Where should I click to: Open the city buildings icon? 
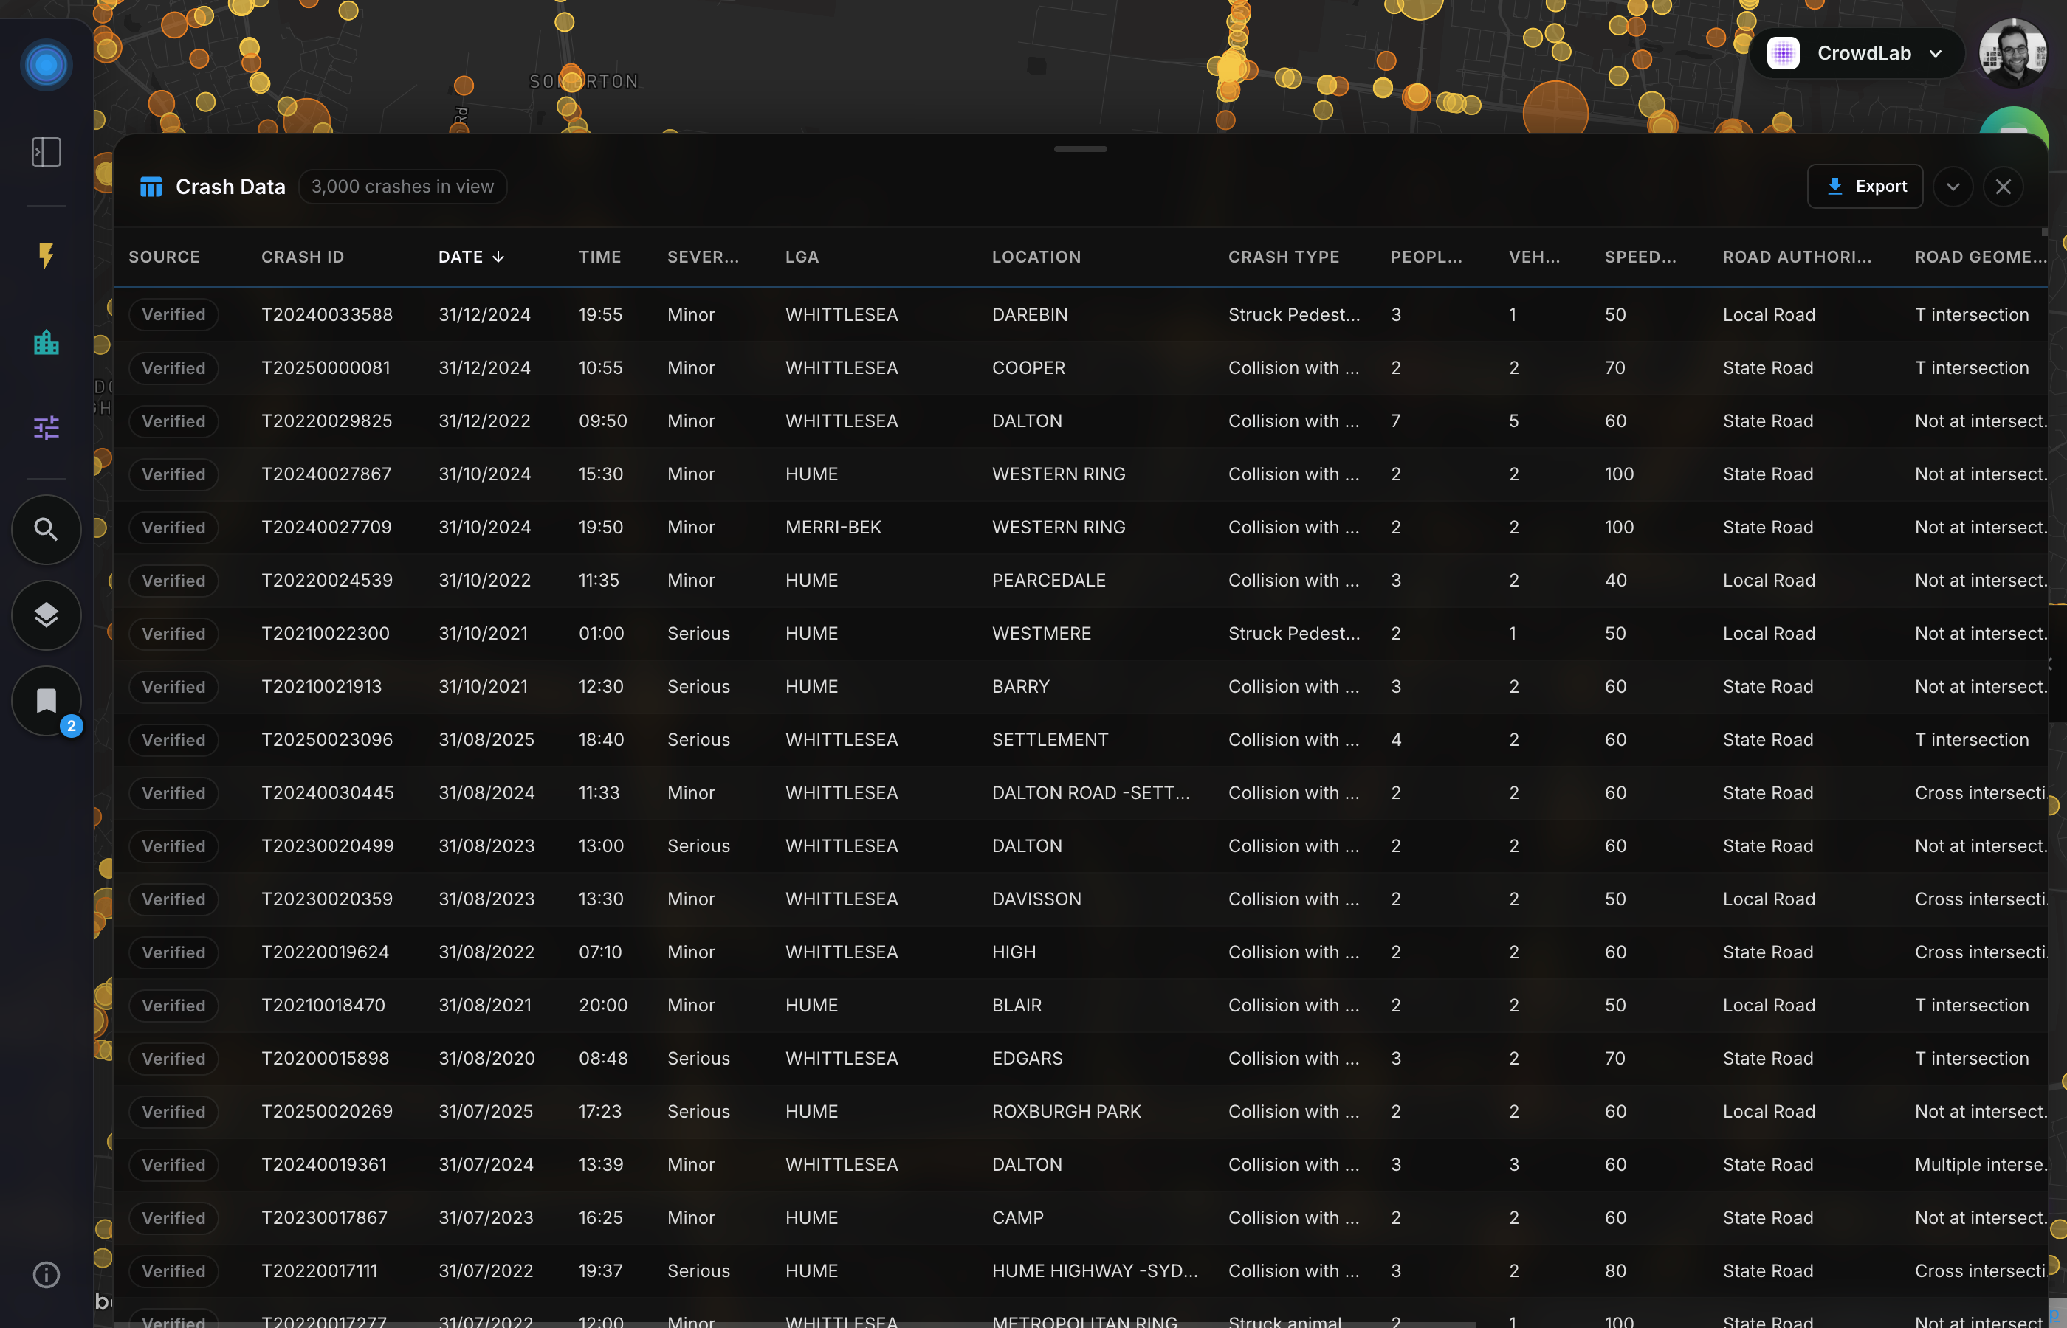(x=46, y=342)
